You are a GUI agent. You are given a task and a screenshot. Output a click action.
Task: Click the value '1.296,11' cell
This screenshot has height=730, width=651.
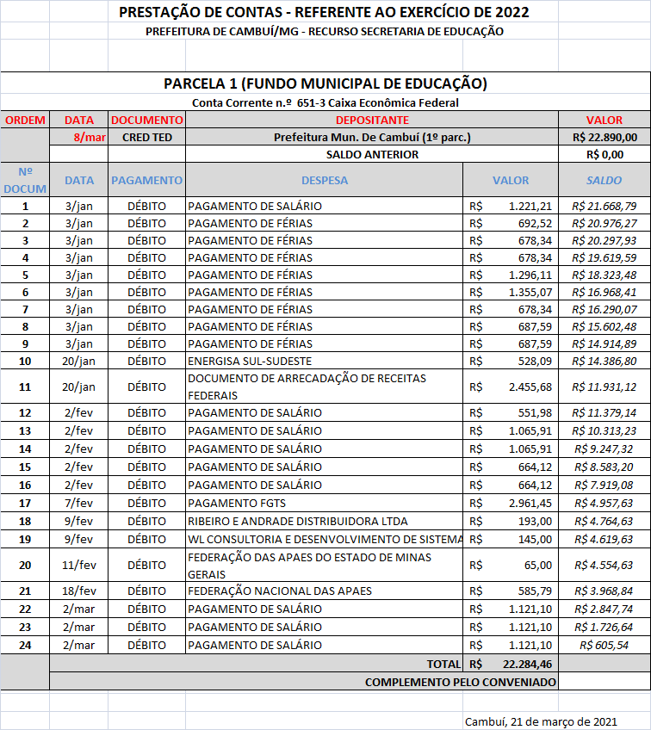[511, 275]
